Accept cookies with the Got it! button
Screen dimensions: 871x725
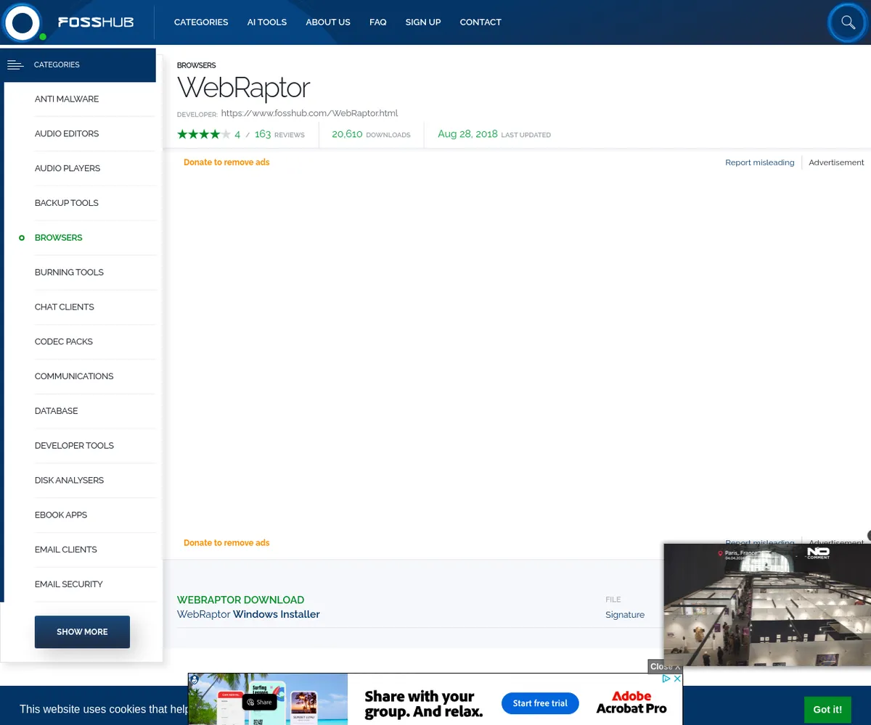point(827,709)
